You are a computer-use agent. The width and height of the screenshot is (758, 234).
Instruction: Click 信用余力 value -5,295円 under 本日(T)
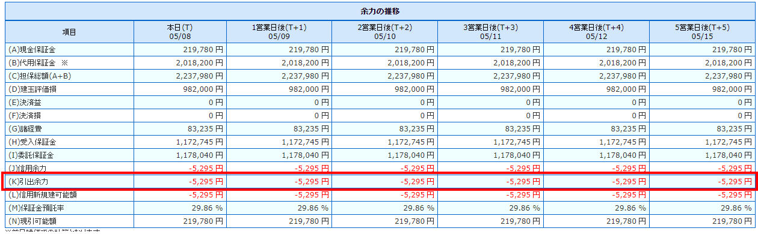click(x=206, y=169)
